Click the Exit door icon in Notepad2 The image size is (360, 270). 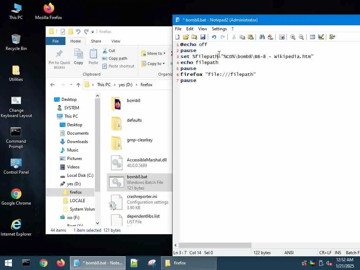click(332, 37)
